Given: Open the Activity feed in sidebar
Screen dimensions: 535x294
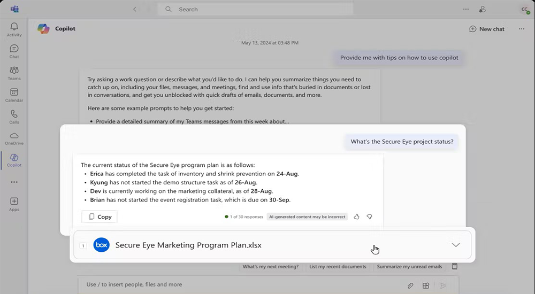Looking at the screenshot, I should tap(14, 30).
